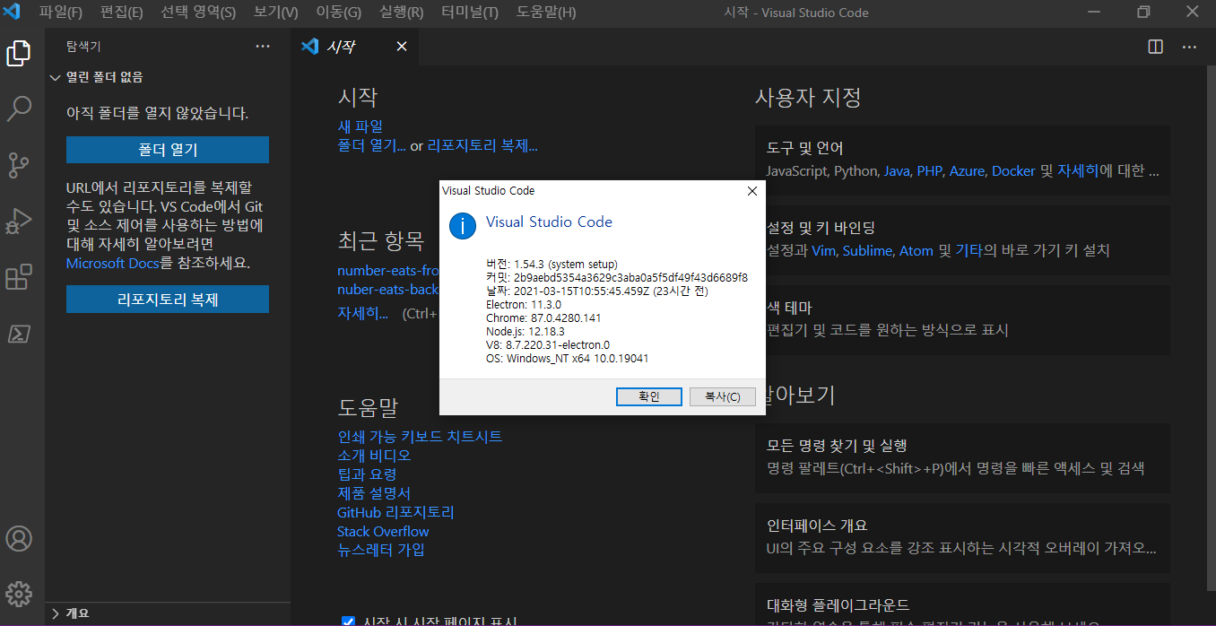This screenshot has width=1216, height=626.
Task: Open the 선택 영역(S) menu
Action: [198, 13]
